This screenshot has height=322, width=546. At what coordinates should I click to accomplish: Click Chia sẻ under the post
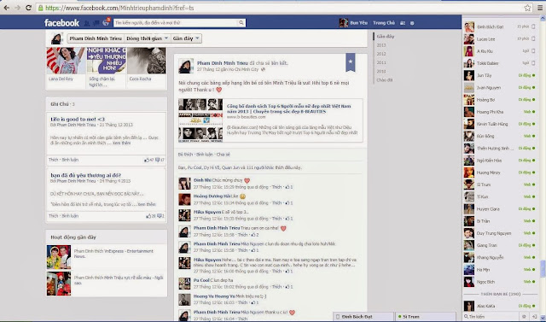224,155
